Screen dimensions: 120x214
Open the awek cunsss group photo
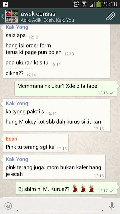[12, 16]
